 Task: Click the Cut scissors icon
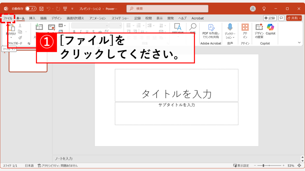20,26
